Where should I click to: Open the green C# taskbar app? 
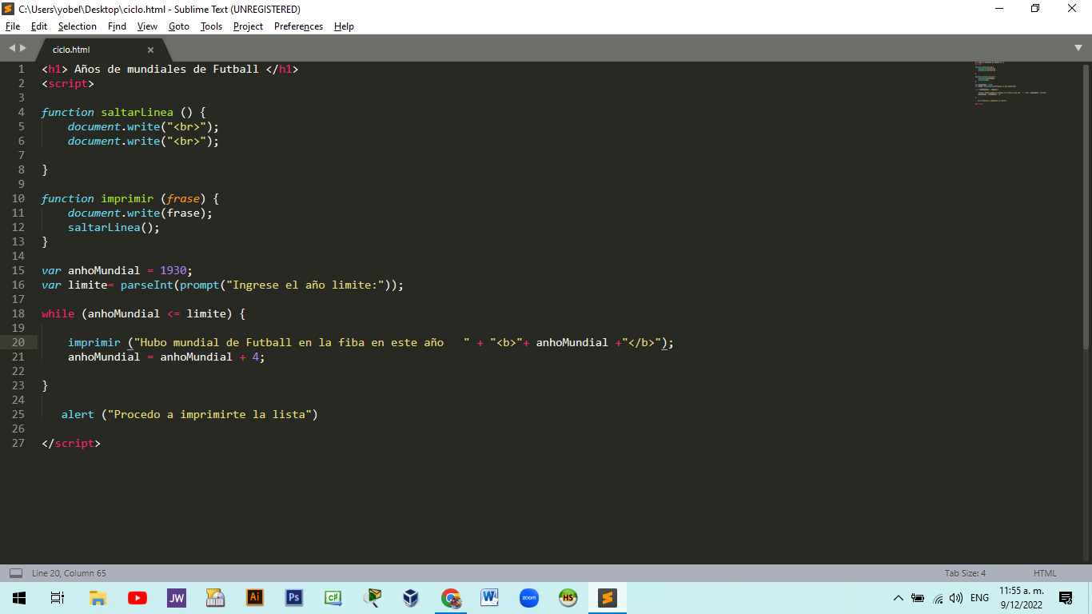[333, 598]
